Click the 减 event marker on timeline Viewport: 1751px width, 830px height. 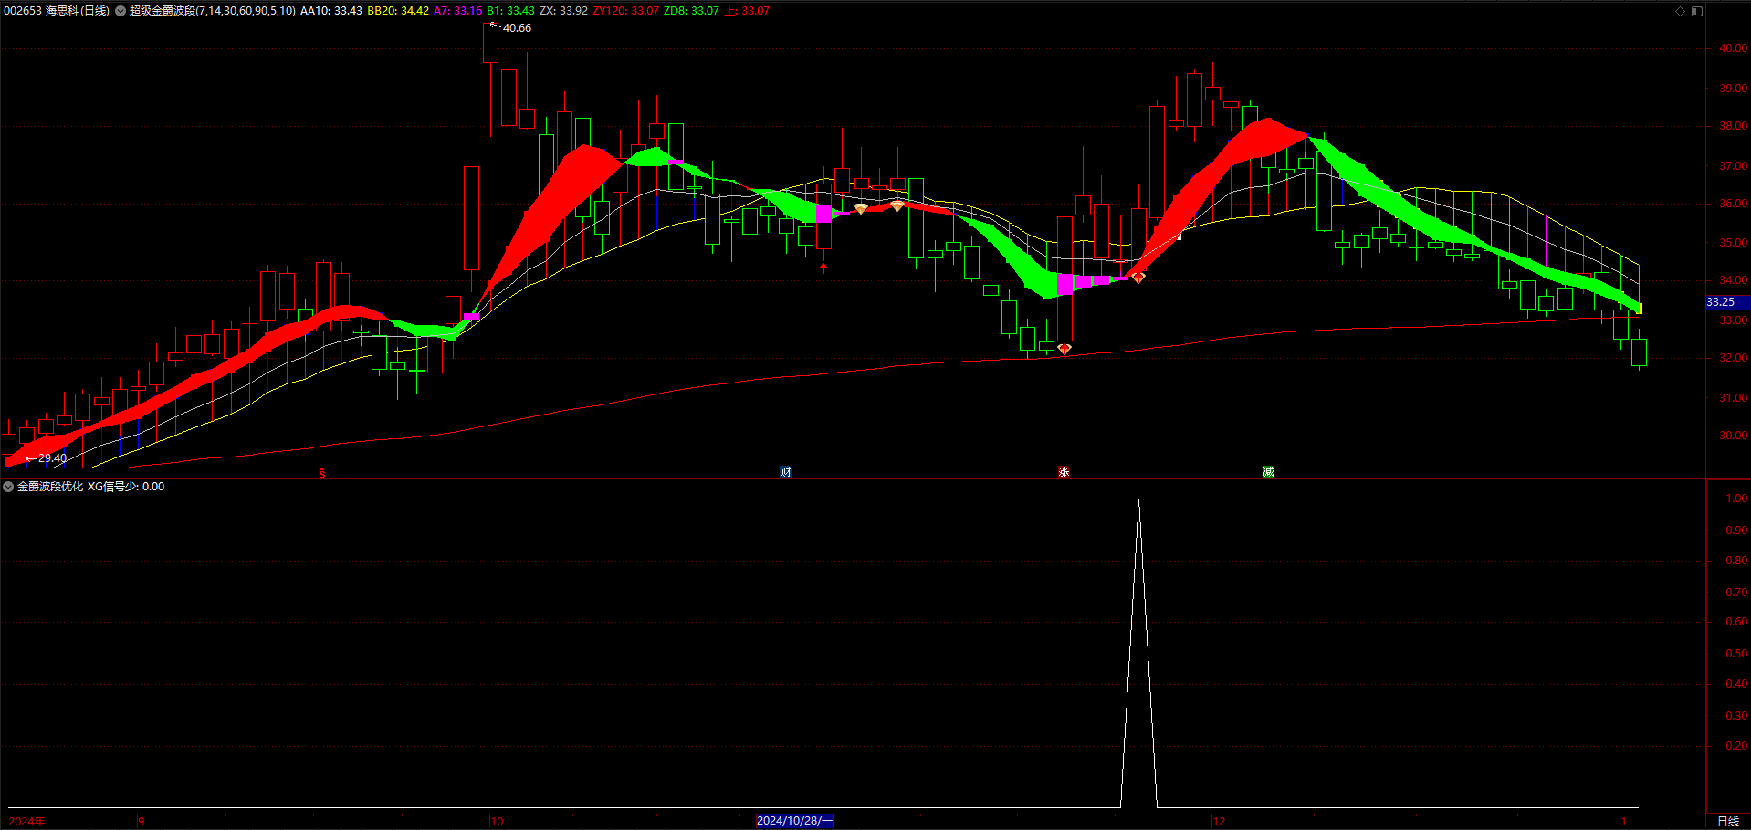click(x=1268, y=471)
